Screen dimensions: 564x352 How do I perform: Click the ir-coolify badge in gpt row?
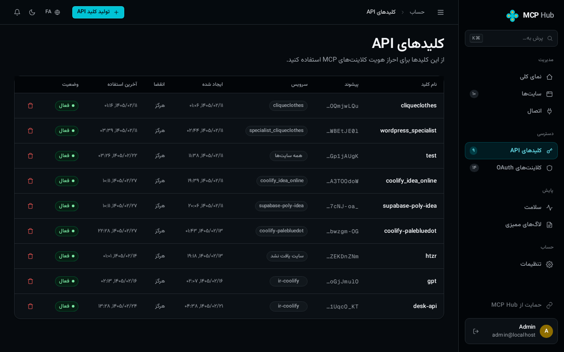point(289,281)
